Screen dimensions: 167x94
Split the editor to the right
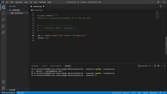click(x=161, y=6)
